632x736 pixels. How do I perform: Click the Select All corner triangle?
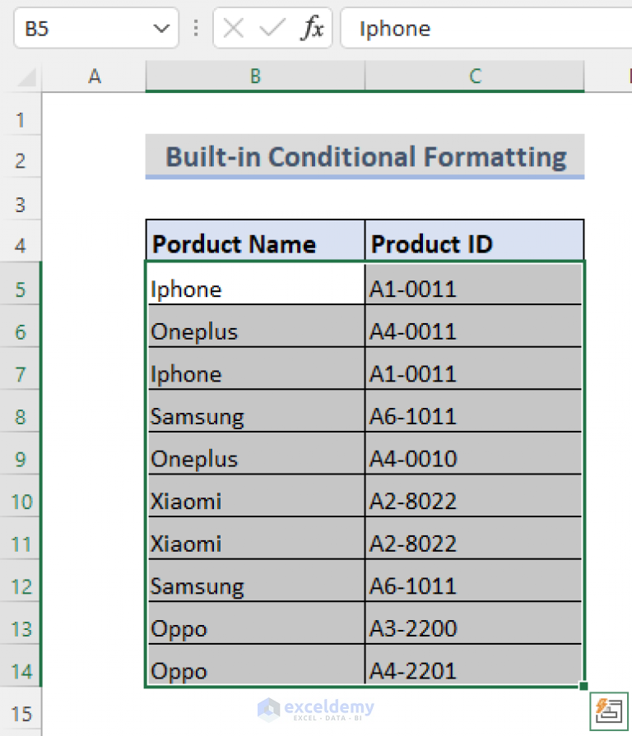pyautogui.click(x=27, y=77)
